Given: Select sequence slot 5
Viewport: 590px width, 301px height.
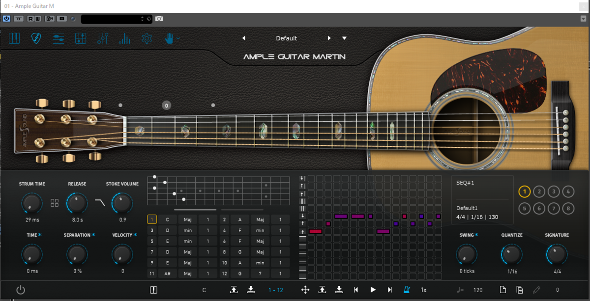Looking at the screenshot, I should (x=525, y=208).
